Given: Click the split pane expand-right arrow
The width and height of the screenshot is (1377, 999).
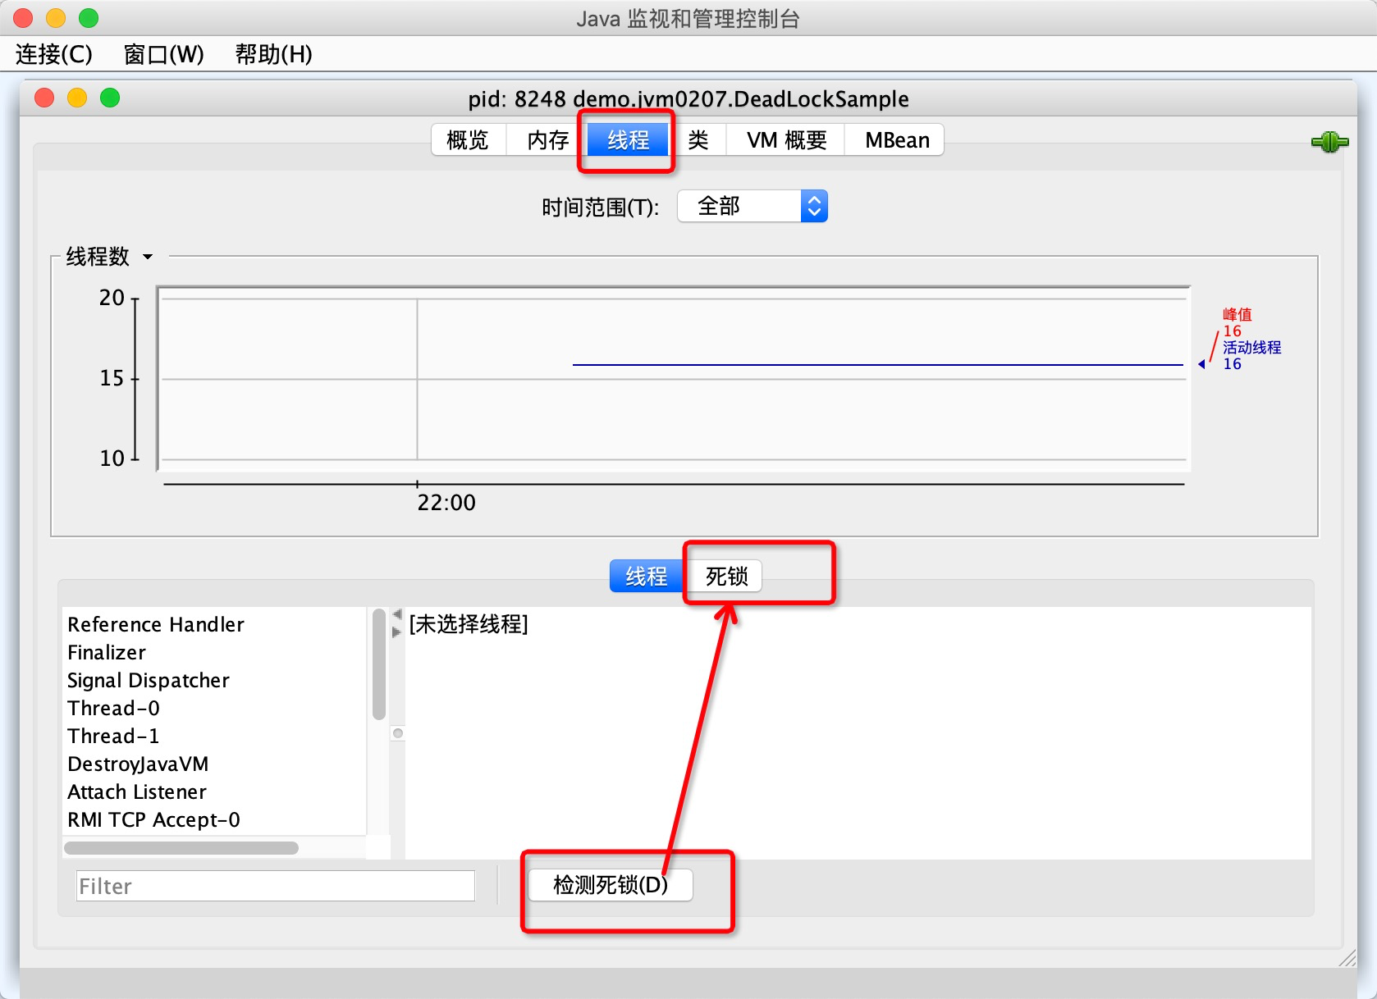Looking at the screenshot, I should tap(397, 632).
